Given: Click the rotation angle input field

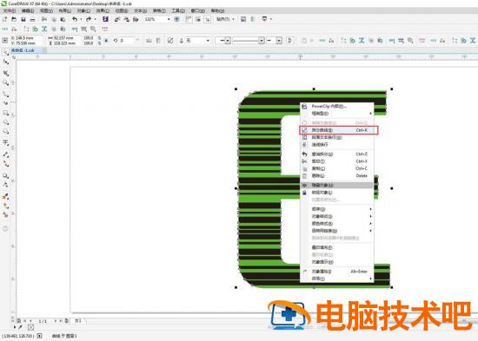Looking at the screenshot, I should click(128, 40).
